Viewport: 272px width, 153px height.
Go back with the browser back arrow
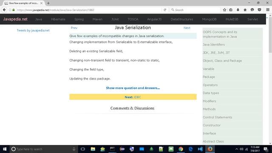(4, 10)
